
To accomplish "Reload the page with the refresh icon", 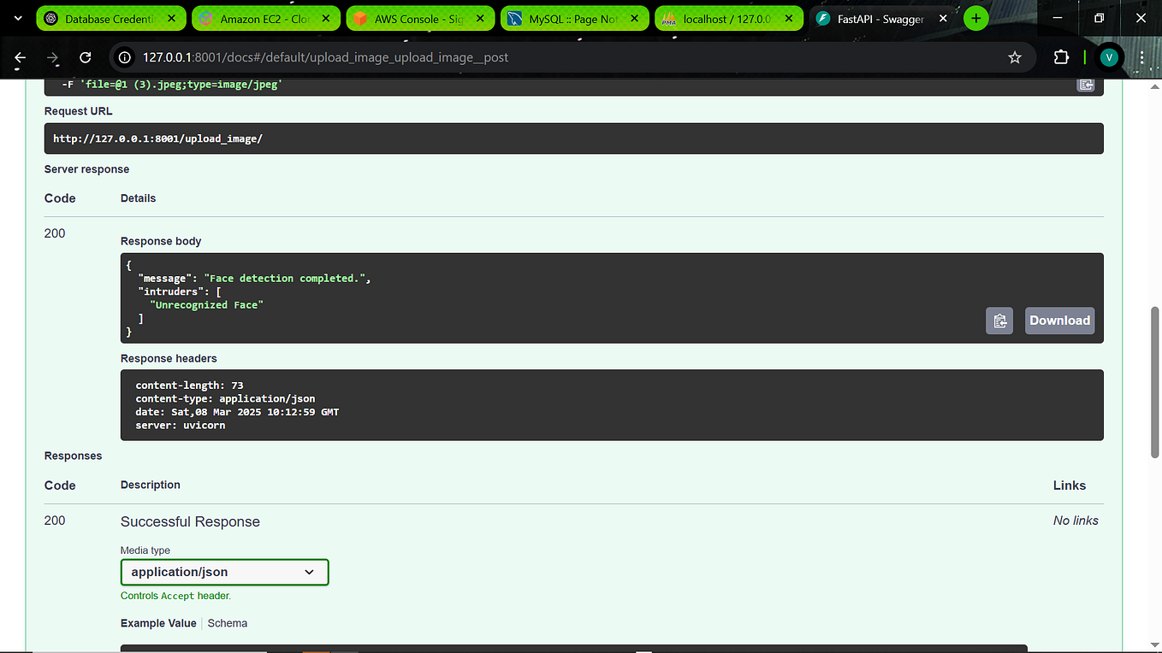I will pyautogui.click(x=86, y=57).
